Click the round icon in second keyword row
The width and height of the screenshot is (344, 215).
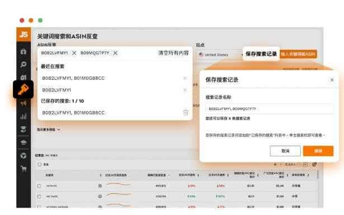coord(100,197)
